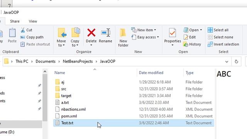This screenshot has height=139, width=247.
Task: Select the pom.xml file icon
Action: [x=58, y=116]
